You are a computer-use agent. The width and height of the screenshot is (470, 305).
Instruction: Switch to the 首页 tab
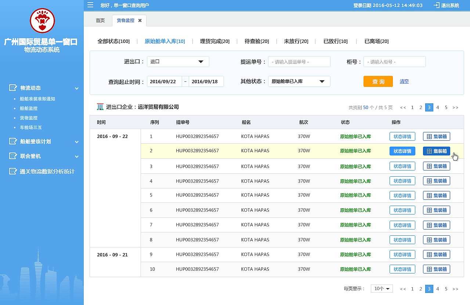pyautogui.click(x=100, y=21)
